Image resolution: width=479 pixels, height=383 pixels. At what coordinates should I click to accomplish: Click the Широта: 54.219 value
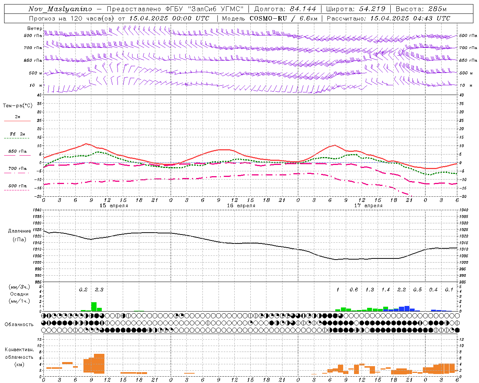(x=356, y=9)
